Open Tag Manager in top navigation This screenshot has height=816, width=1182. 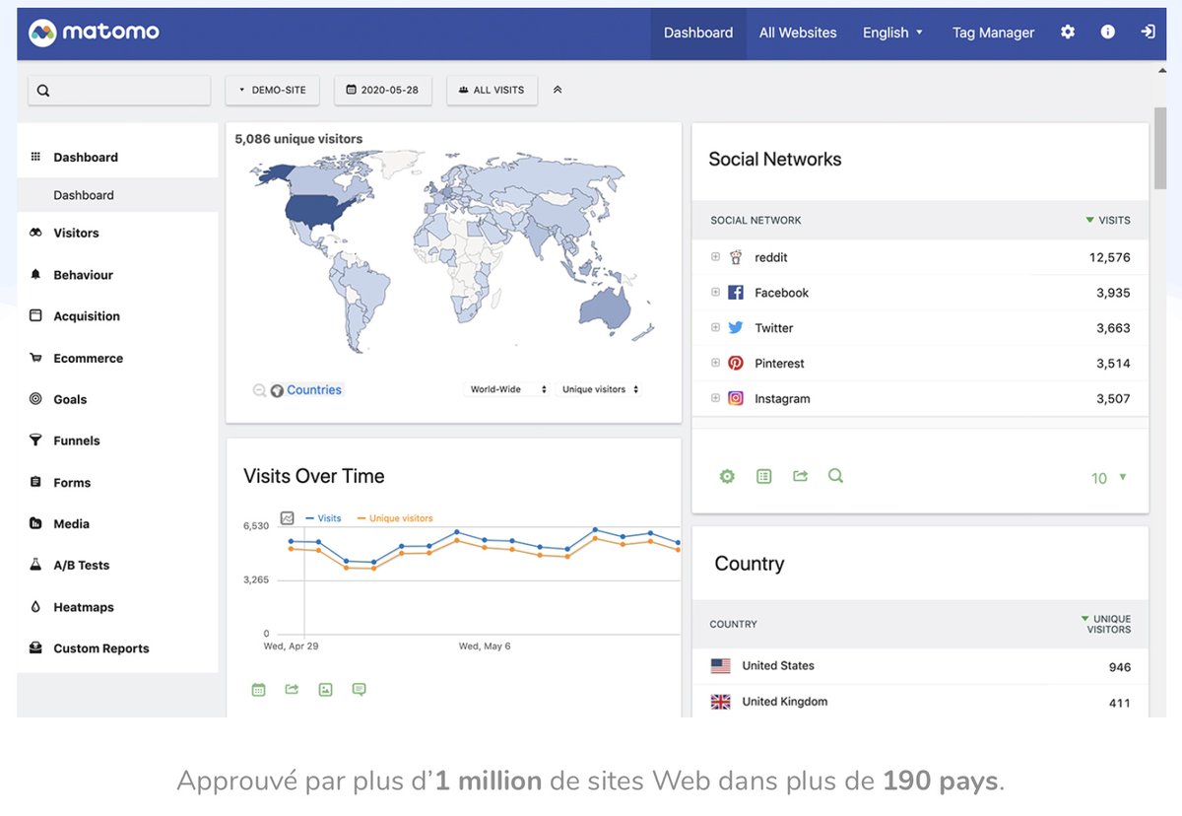click(993, 33)
